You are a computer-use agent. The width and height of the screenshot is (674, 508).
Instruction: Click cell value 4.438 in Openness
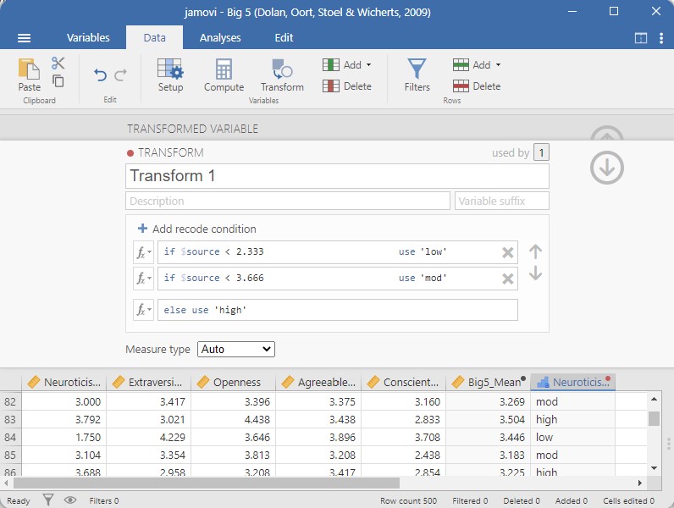click(x=233, y=419)
